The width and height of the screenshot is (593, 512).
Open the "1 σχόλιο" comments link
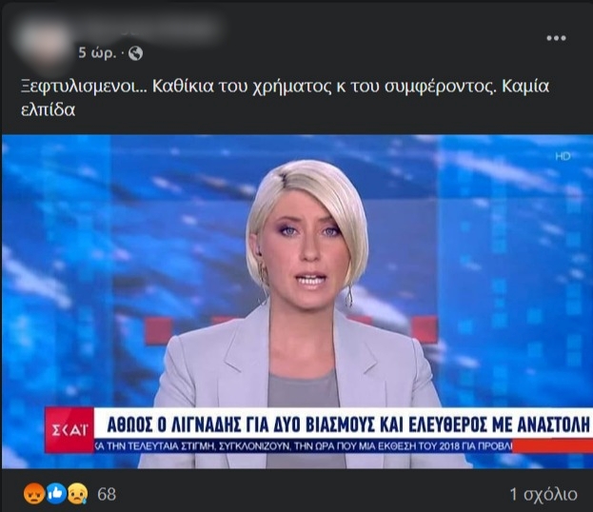click(544, 494)
